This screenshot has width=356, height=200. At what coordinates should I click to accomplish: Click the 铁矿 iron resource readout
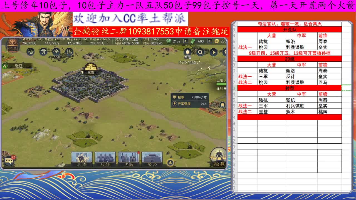tap(55, 41)
